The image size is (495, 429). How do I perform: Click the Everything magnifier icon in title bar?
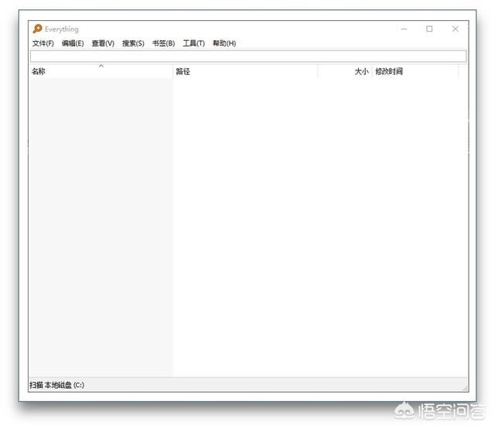pos(37,29)
